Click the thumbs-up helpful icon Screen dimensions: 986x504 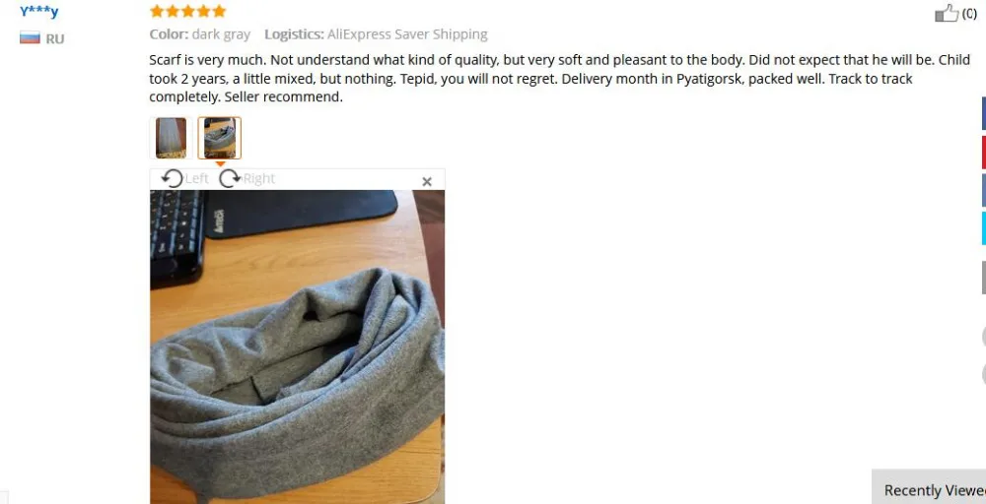tap(946, 13)
